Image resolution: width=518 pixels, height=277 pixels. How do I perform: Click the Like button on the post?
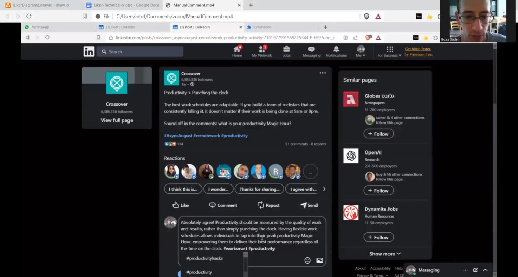[x=180, y=205]
